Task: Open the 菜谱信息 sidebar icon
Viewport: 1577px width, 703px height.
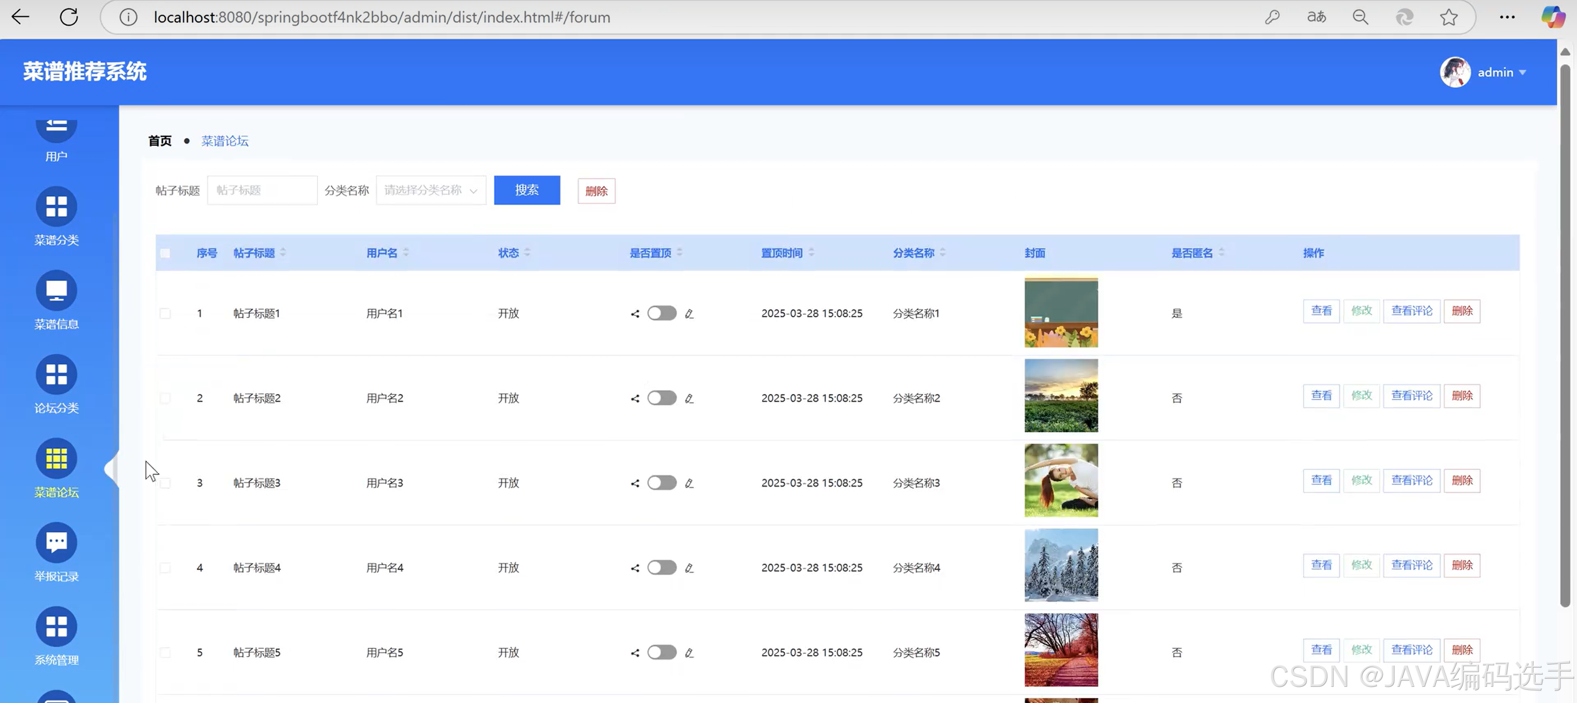Action: tap(56, 291)
